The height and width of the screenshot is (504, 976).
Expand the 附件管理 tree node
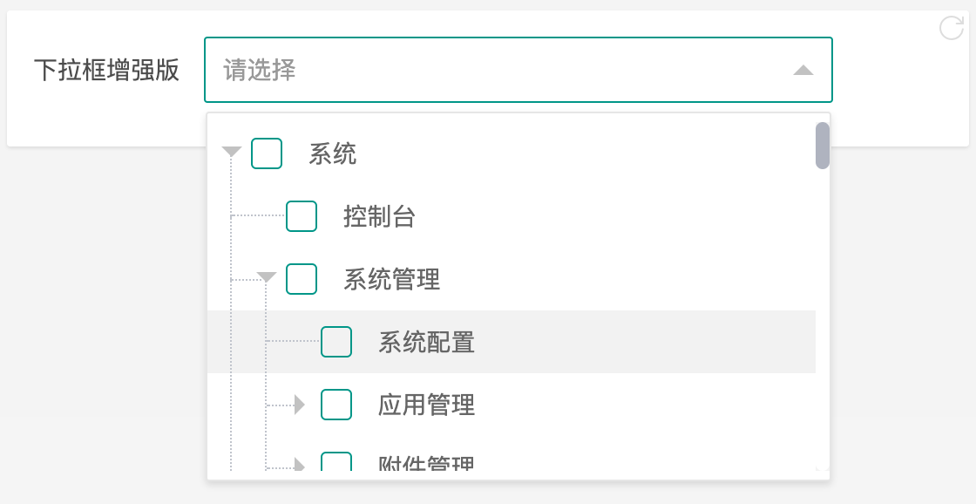pos(300,464)
